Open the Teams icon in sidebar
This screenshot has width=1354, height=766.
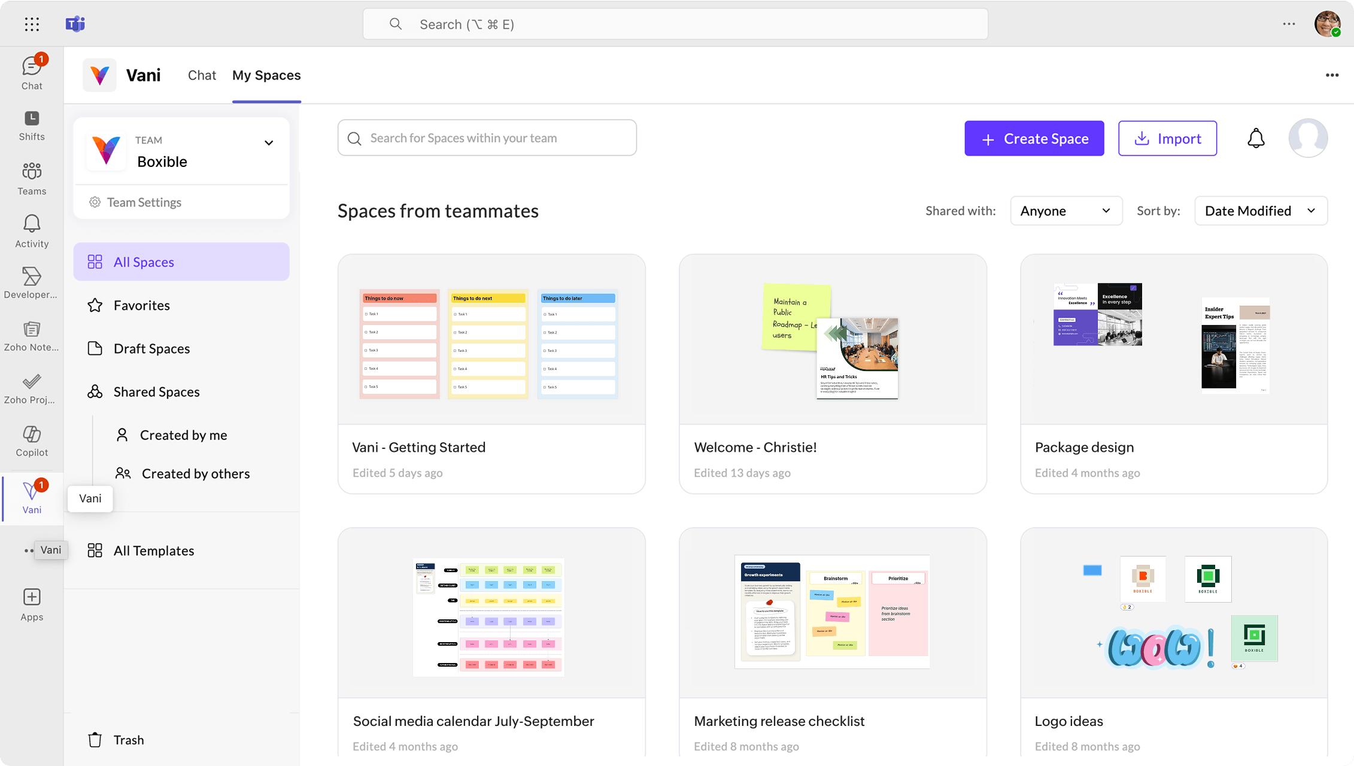(x=32, y=178)
